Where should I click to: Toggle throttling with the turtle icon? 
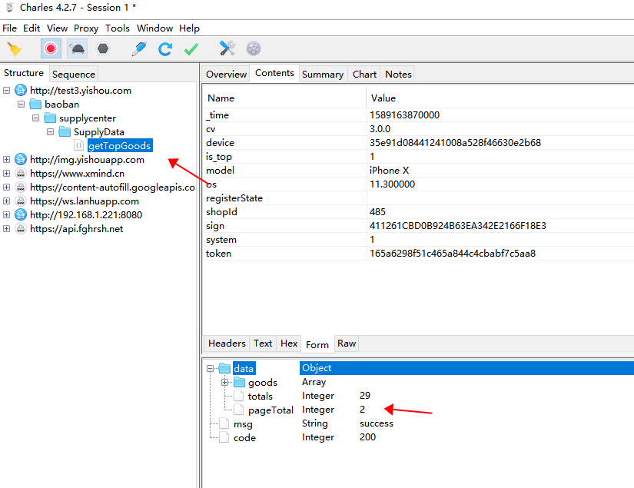coord(77,49)
